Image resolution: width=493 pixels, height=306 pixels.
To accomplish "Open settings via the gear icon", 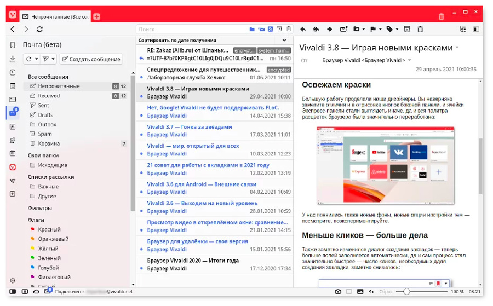I will [x=13, y=280].
